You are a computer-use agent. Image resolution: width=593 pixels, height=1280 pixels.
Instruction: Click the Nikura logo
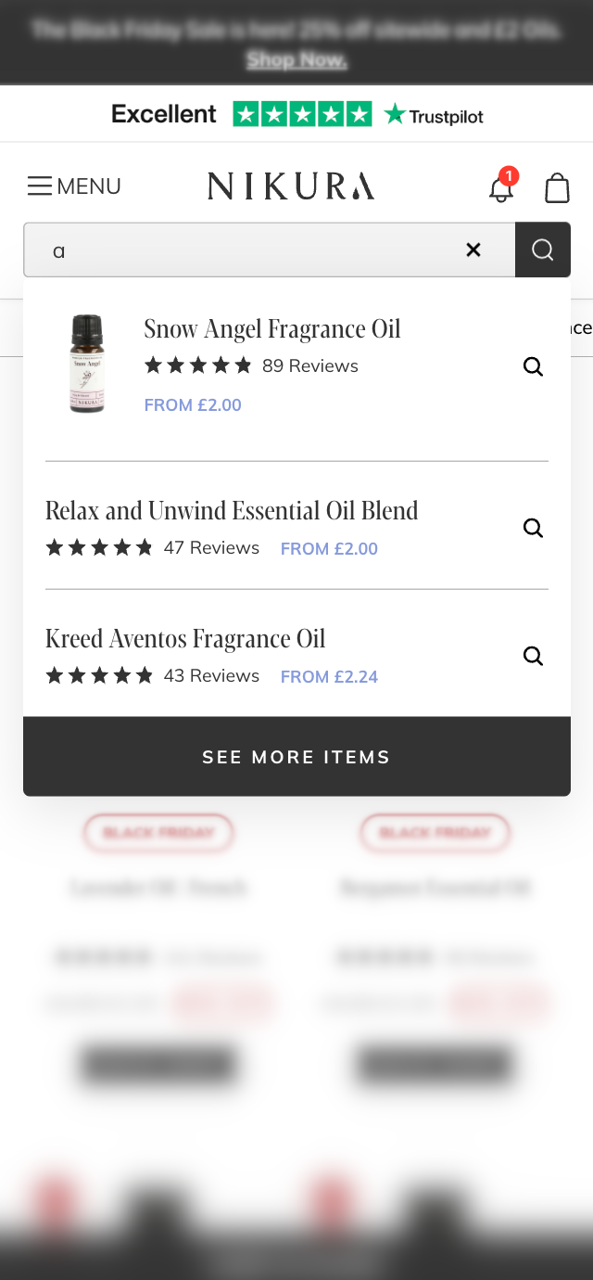click(291, 186)
